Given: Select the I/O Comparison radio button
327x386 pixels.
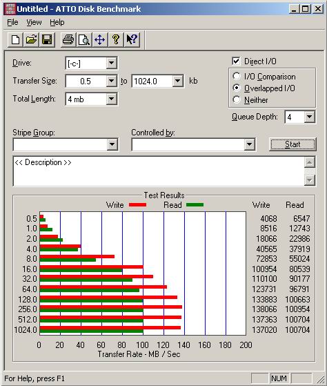Looking at the screenshot, I should (x=237, y=77).
